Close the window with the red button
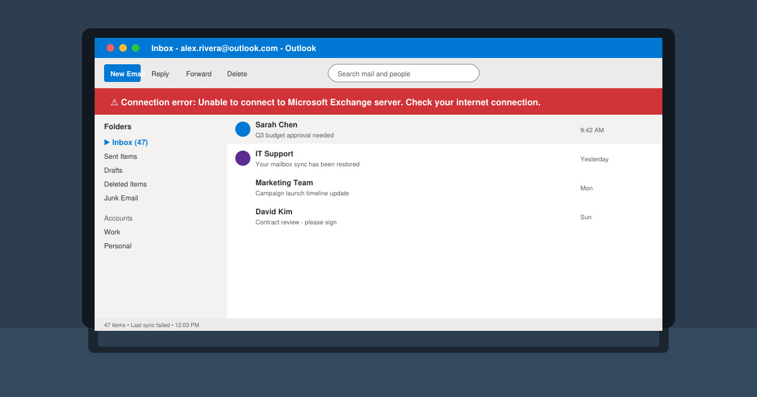 tap(110, 48)
